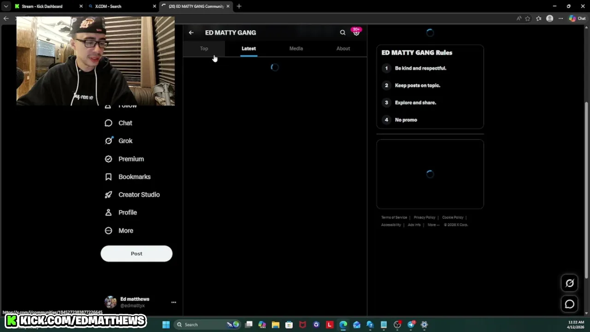Click rule 'Keep posts on topic.'
Image resolution: width=590 pixels, height=332 pixels.
pos(418,85)
